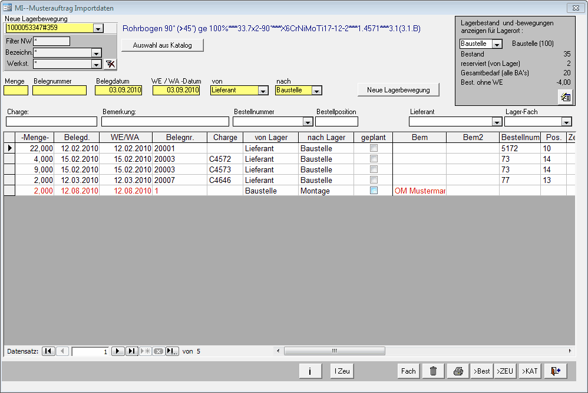The height and width of the screenshot is (393, 588).
Task: Click the 'von Lager' column header
Action: pyautogui.click(x=270, y=137)
